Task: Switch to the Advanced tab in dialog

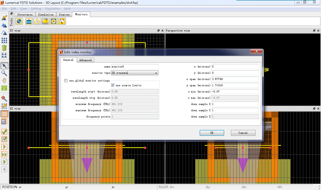Action: click(x=86, y=60)
